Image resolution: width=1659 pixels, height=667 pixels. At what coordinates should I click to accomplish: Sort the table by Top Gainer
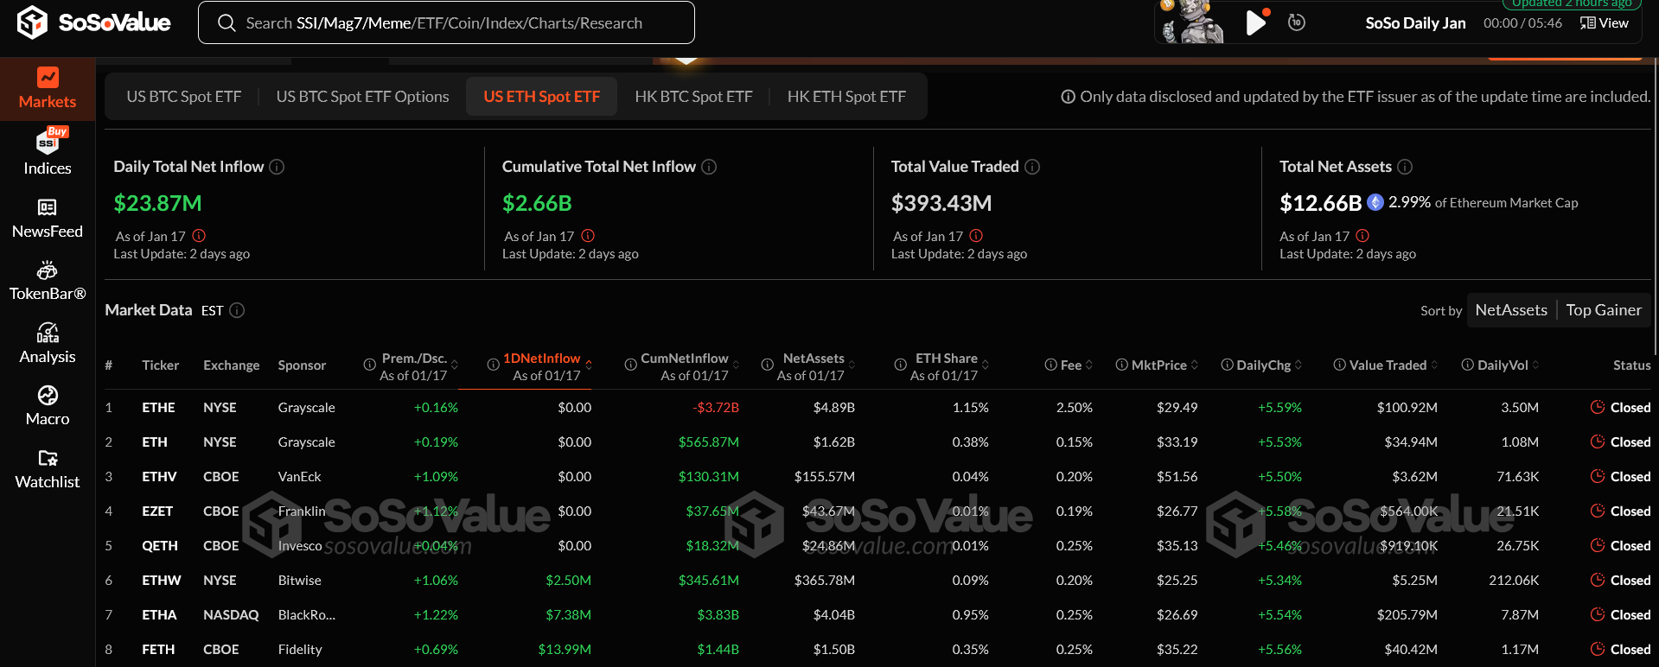(x=1604, y=310)
